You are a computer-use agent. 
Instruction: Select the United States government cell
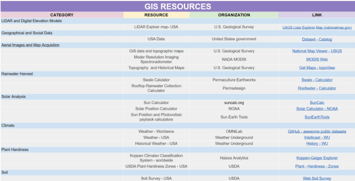pyautogui.click(x=234, y=39)
